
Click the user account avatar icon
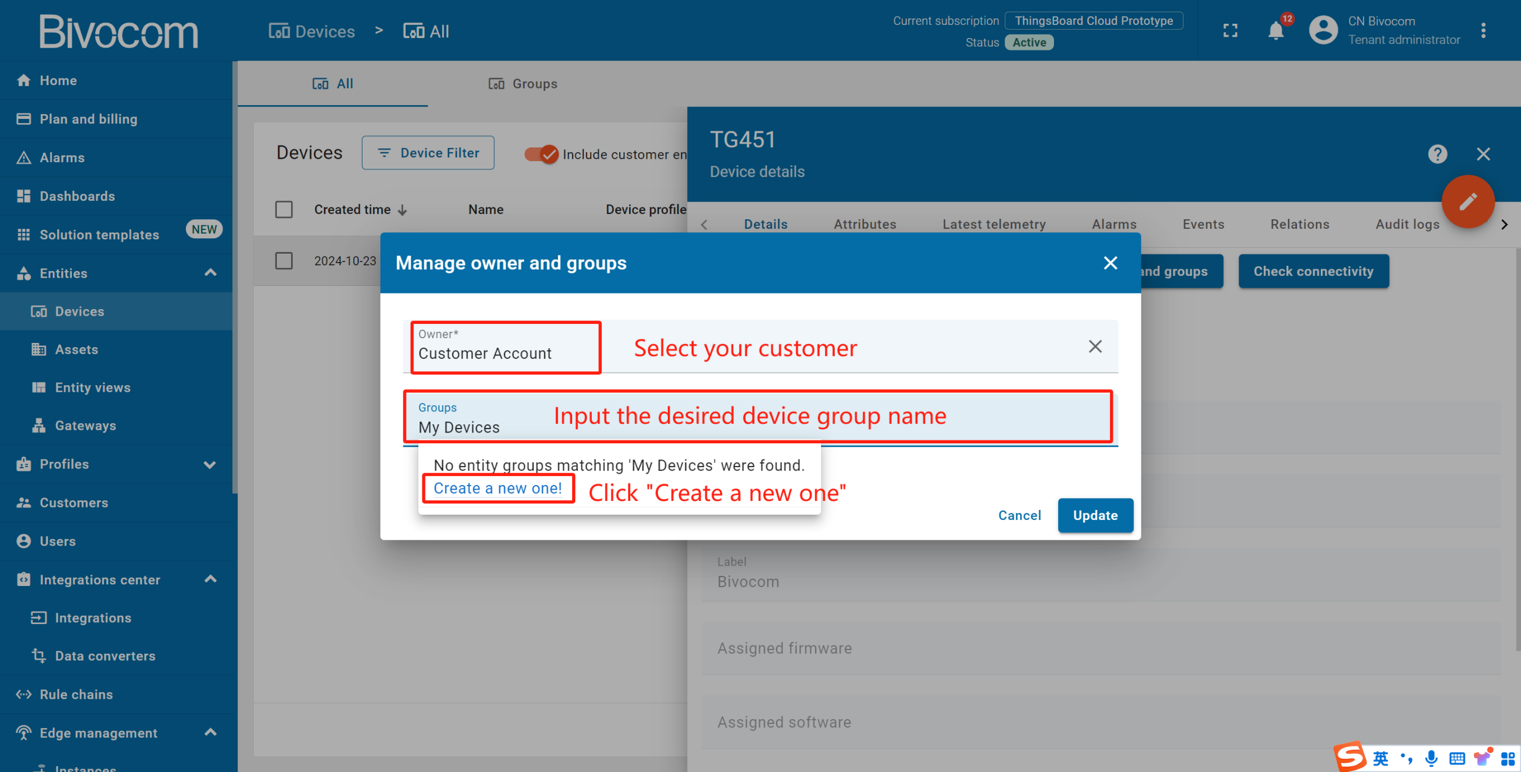(1323, 31)
